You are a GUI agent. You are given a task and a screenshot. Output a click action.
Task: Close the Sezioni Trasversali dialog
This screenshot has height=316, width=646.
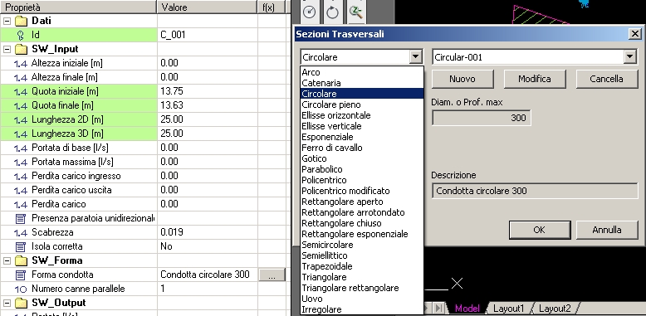pyautogui.click(x=635, y=34)
